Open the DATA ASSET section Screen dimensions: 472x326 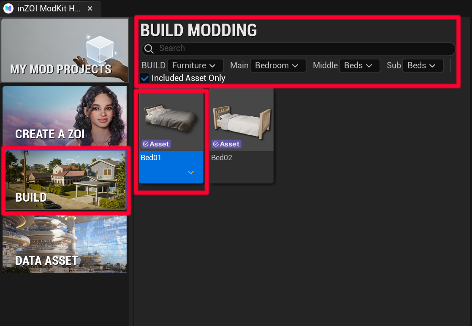(65, 244)
